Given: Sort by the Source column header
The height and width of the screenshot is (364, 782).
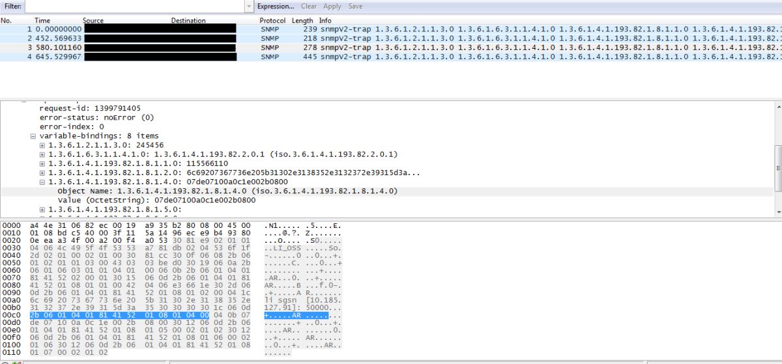Looking at the screenshot, I should point(93,21).
